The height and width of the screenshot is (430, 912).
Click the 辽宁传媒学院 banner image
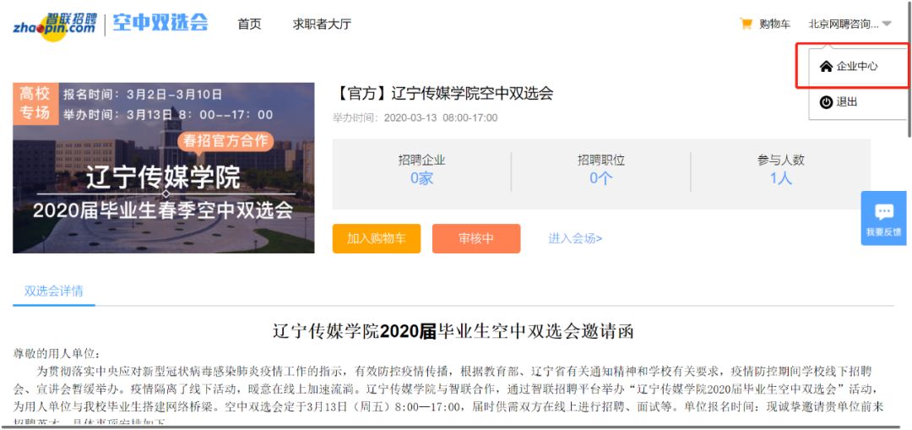pyautogui.click(x=164, y=167)
